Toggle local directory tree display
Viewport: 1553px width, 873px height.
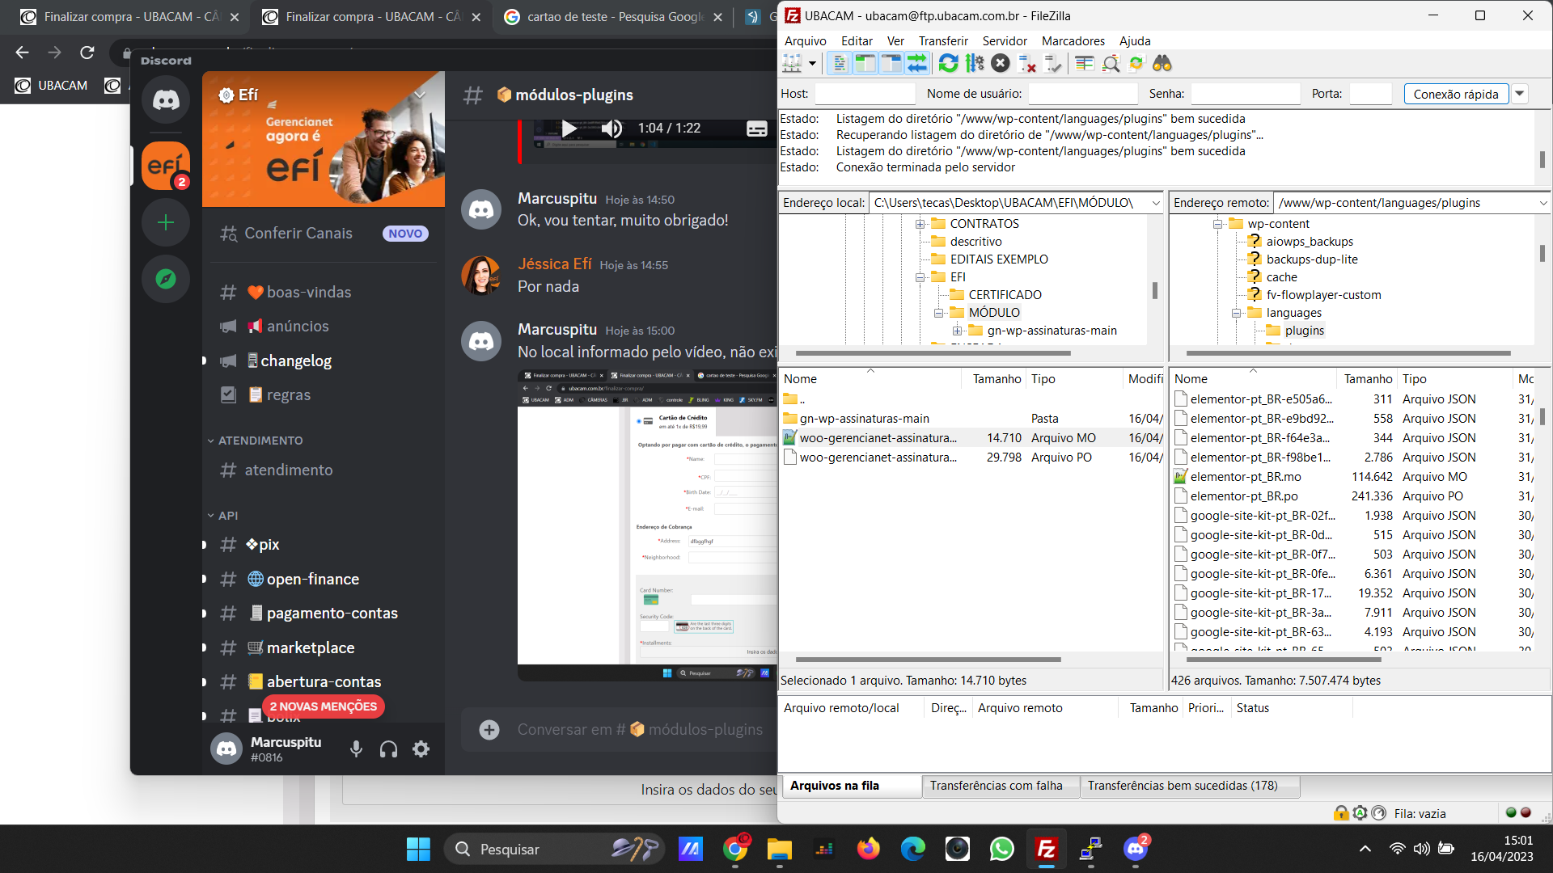(865, 63)
